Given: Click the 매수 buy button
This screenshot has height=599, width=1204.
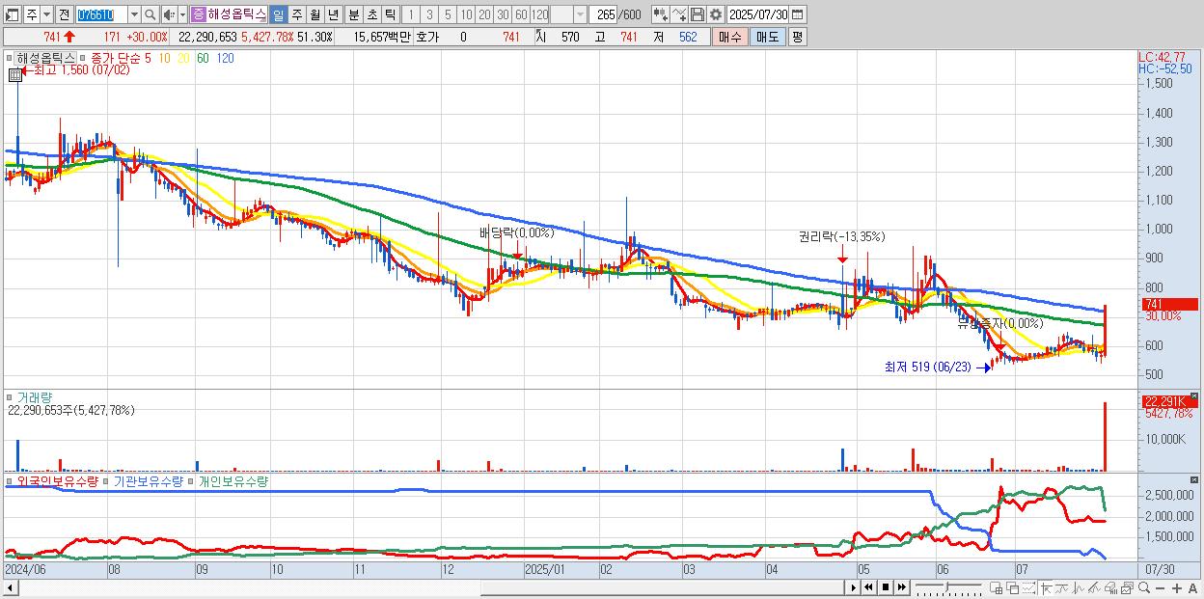Looking at the screenshot, I should pyautogui.click(x=729, y=37).
